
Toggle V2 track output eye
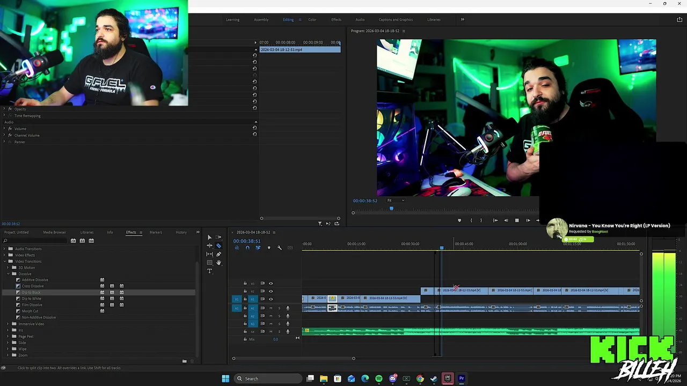[271, 291]
